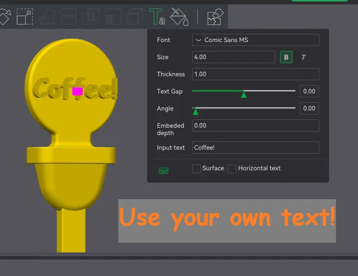358x276 pixels.
Task: Enable the Surface checkbox
Action: (x=197, y=168)
